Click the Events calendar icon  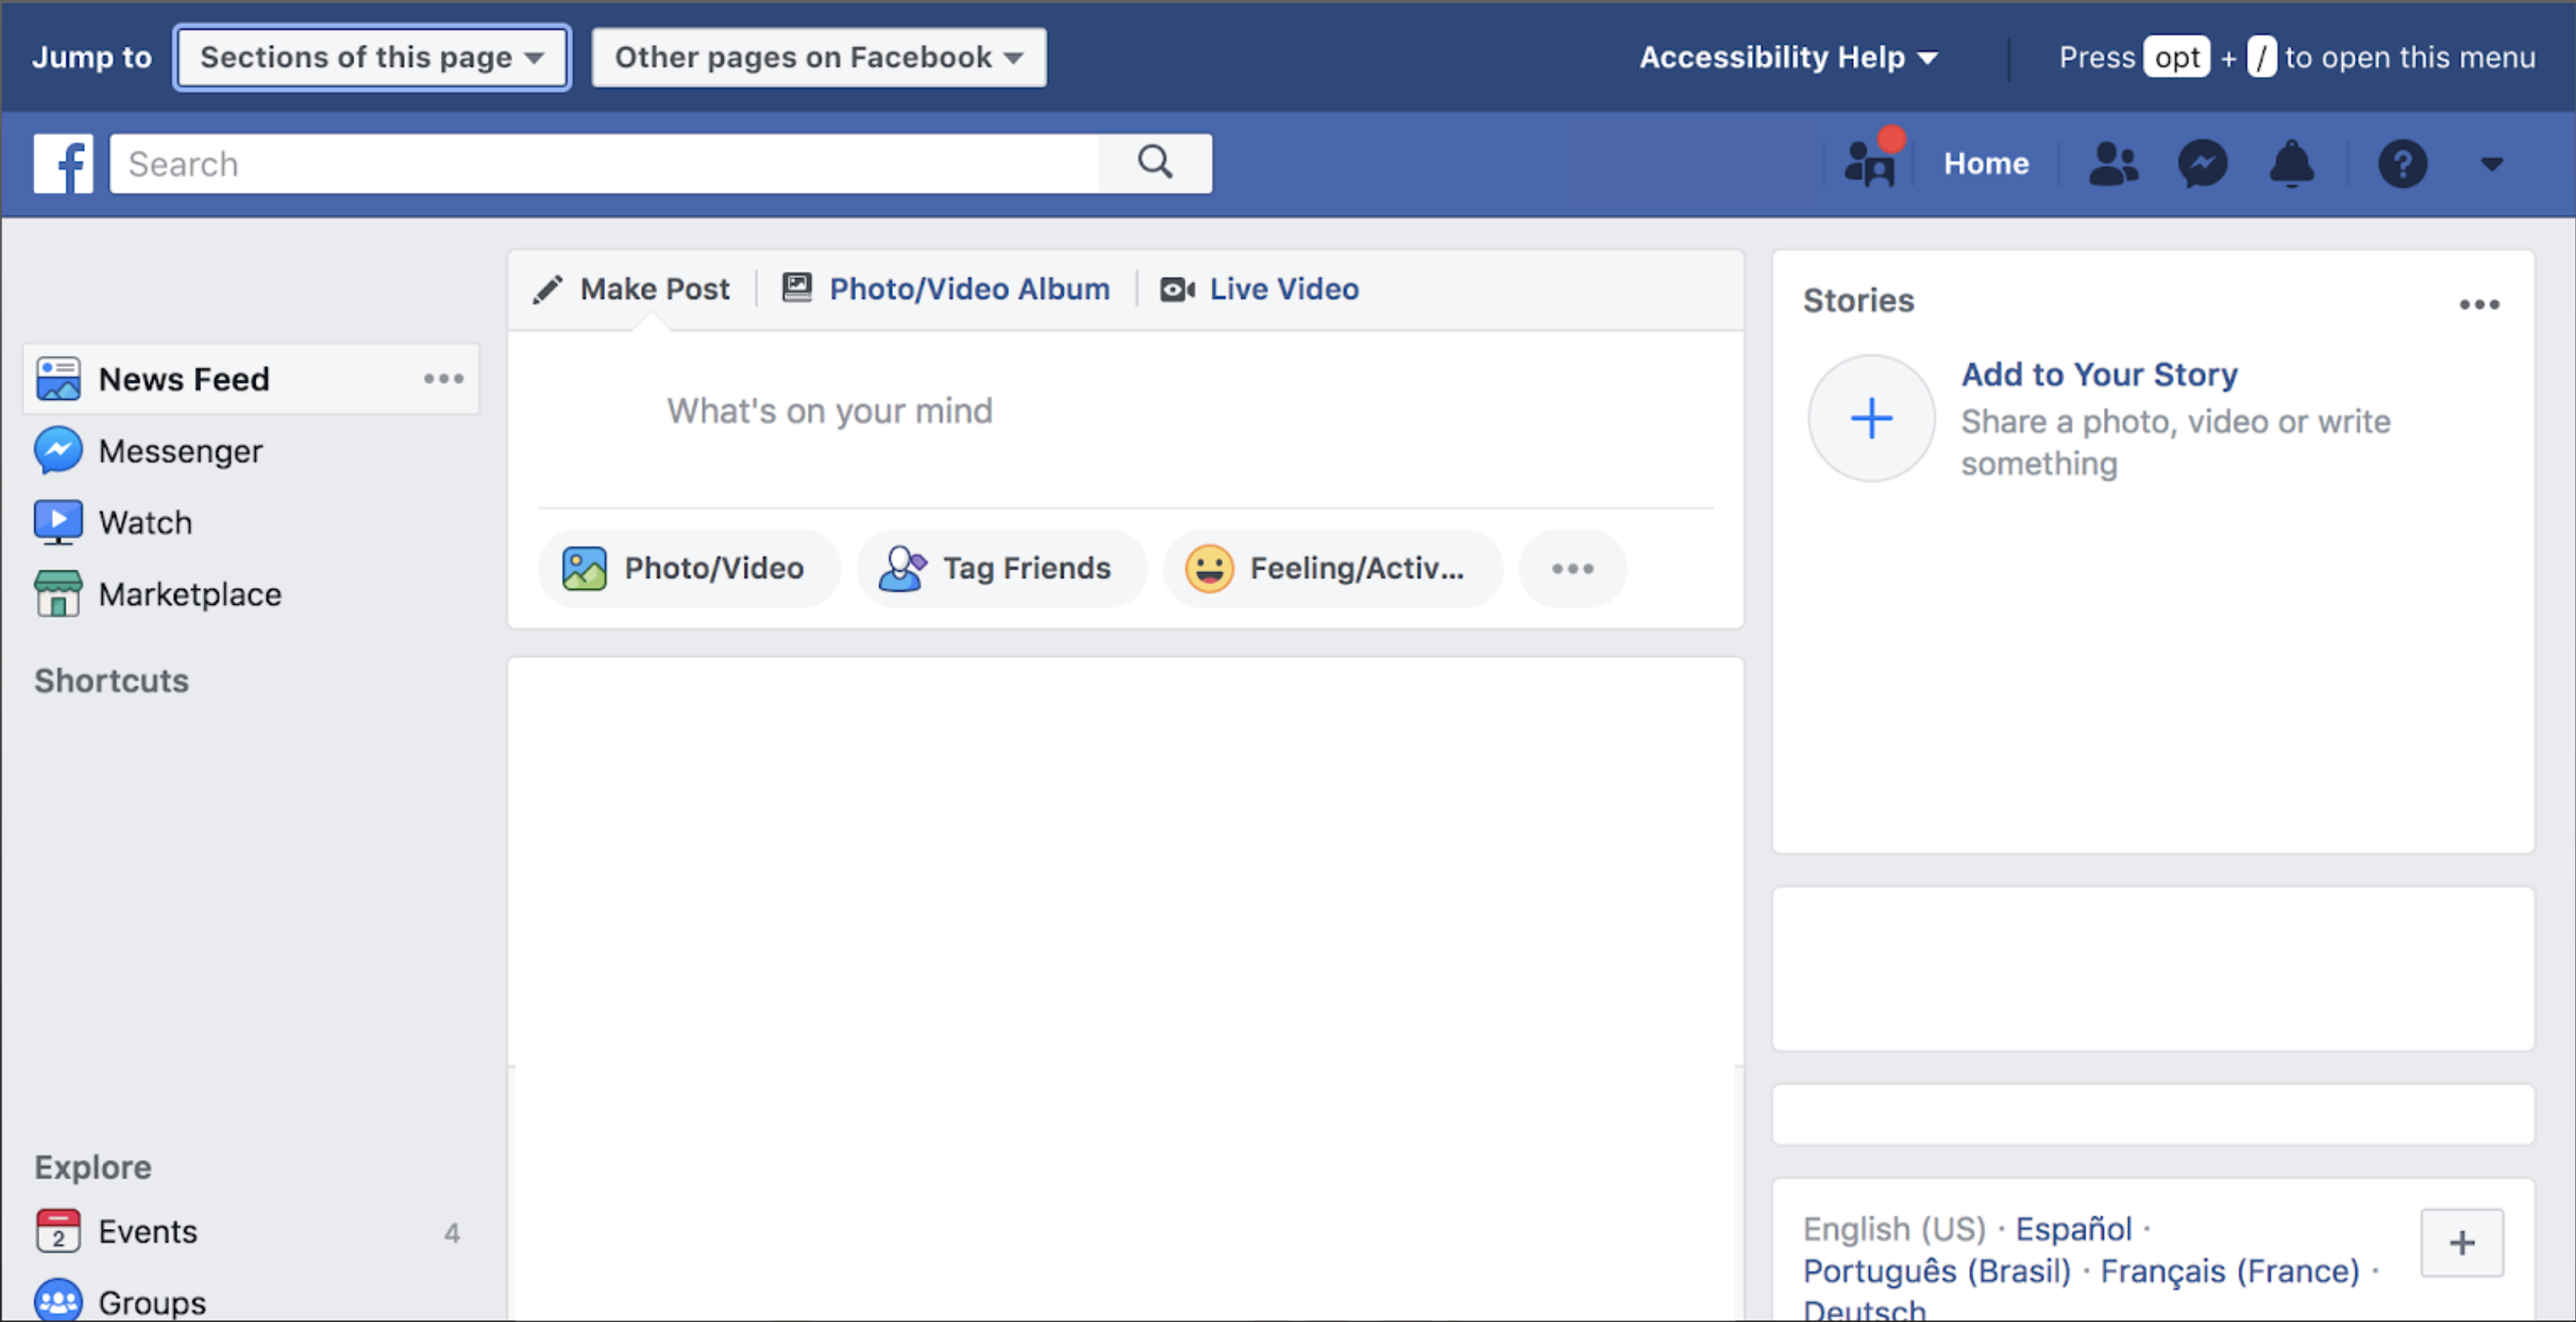[x=58, y=1231]
